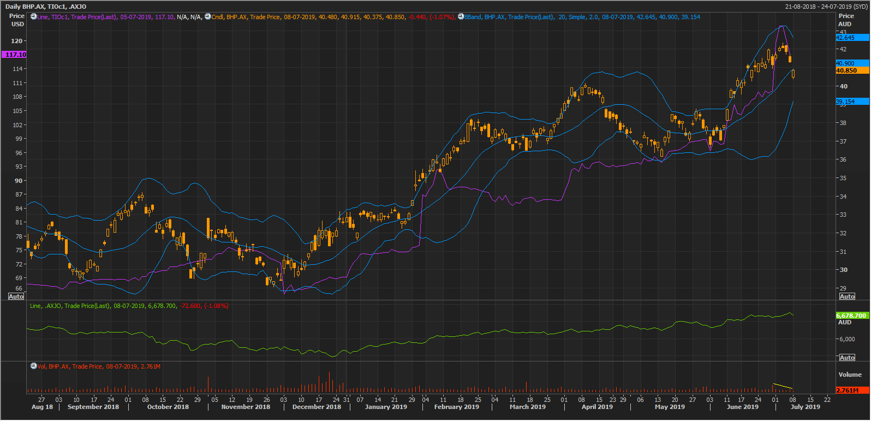Image resolution: width=871 pixels, height=421 pixels.
Task: Click the Daily BHP.AX, TIOc1, .AXJO chart title
Action: 46,7
